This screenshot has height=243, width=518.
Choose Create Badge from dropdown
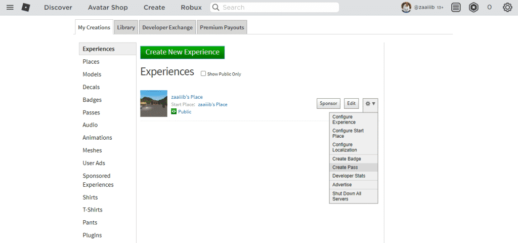(x=354, y=159)
